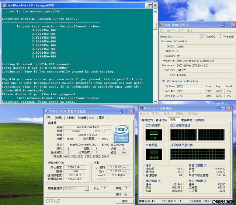Screen dimensions: 236x205
Task: Click the CPUID field 0x6FD in Core Temp
Action: [205, 46]
